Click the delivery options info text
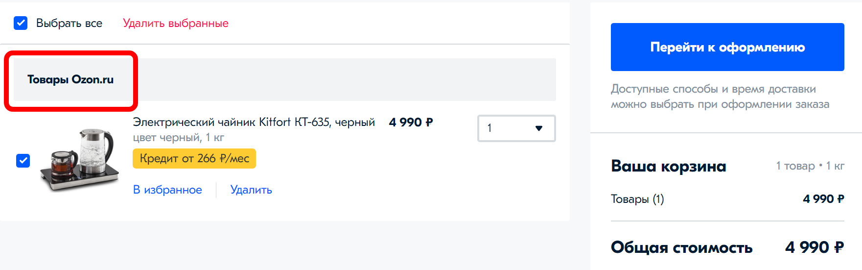This screenshot has height=270, width=862. click(x=720, y=97)
